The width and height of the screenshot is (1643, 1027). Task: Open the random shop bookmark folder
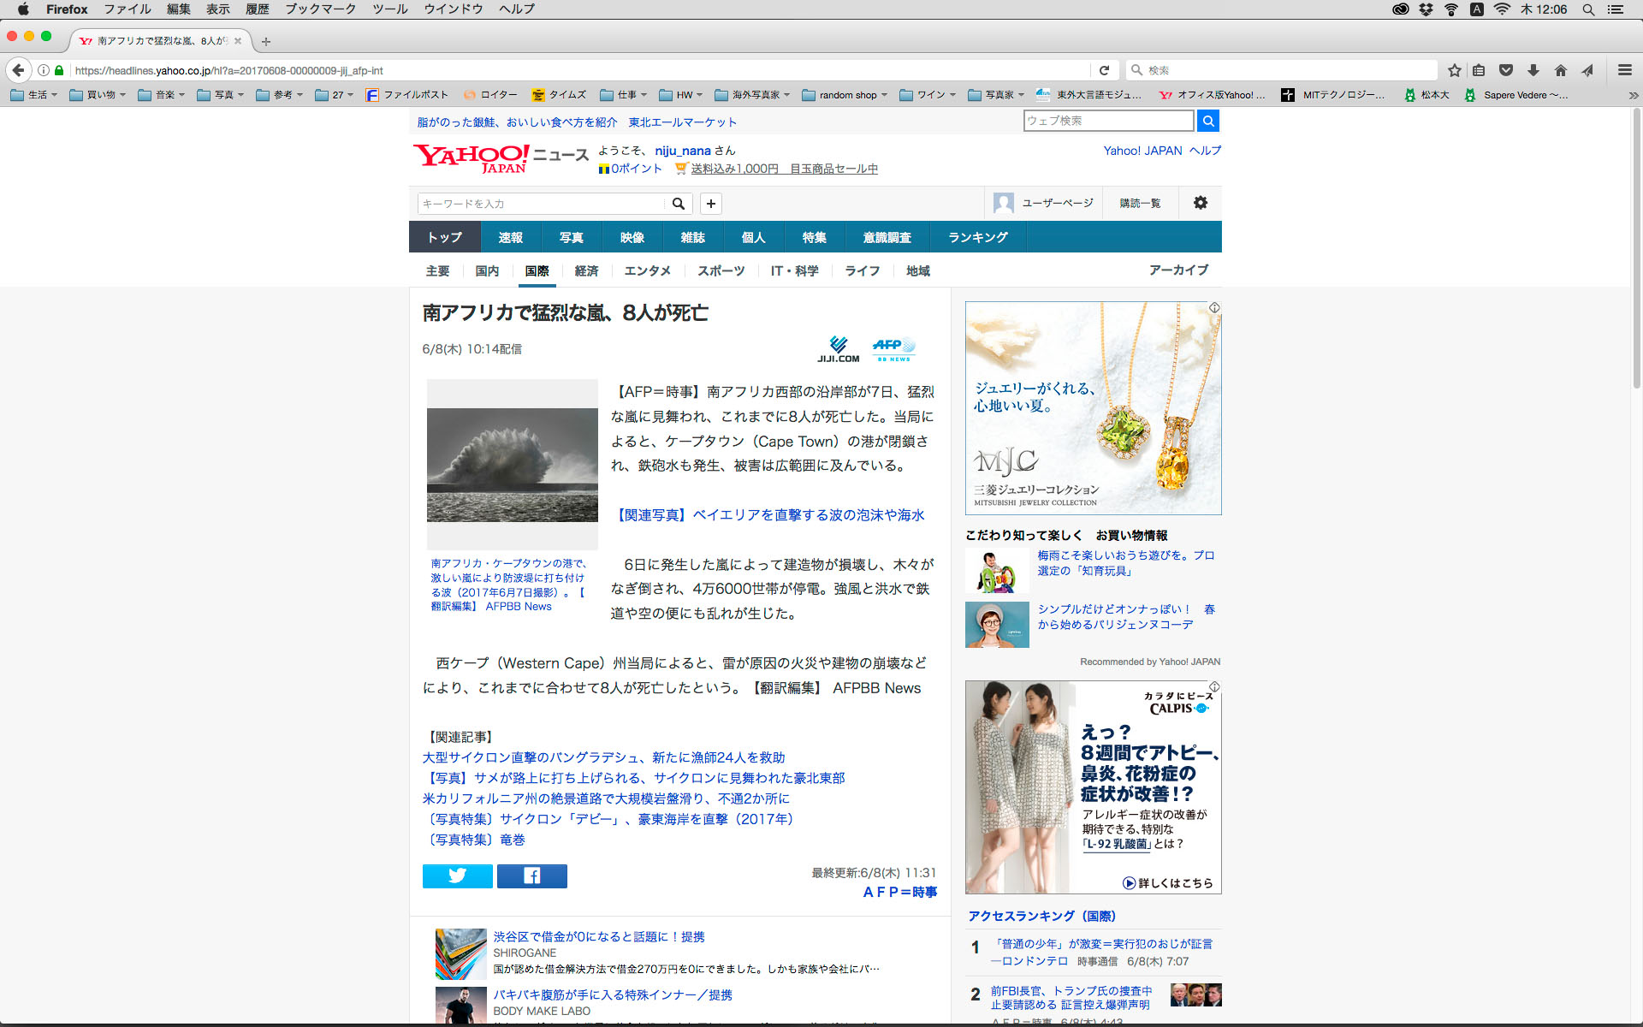pos(845,95)
